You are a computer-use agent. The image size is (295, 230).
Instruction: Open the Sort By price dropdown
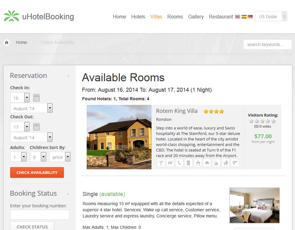(x=60, y=157)
